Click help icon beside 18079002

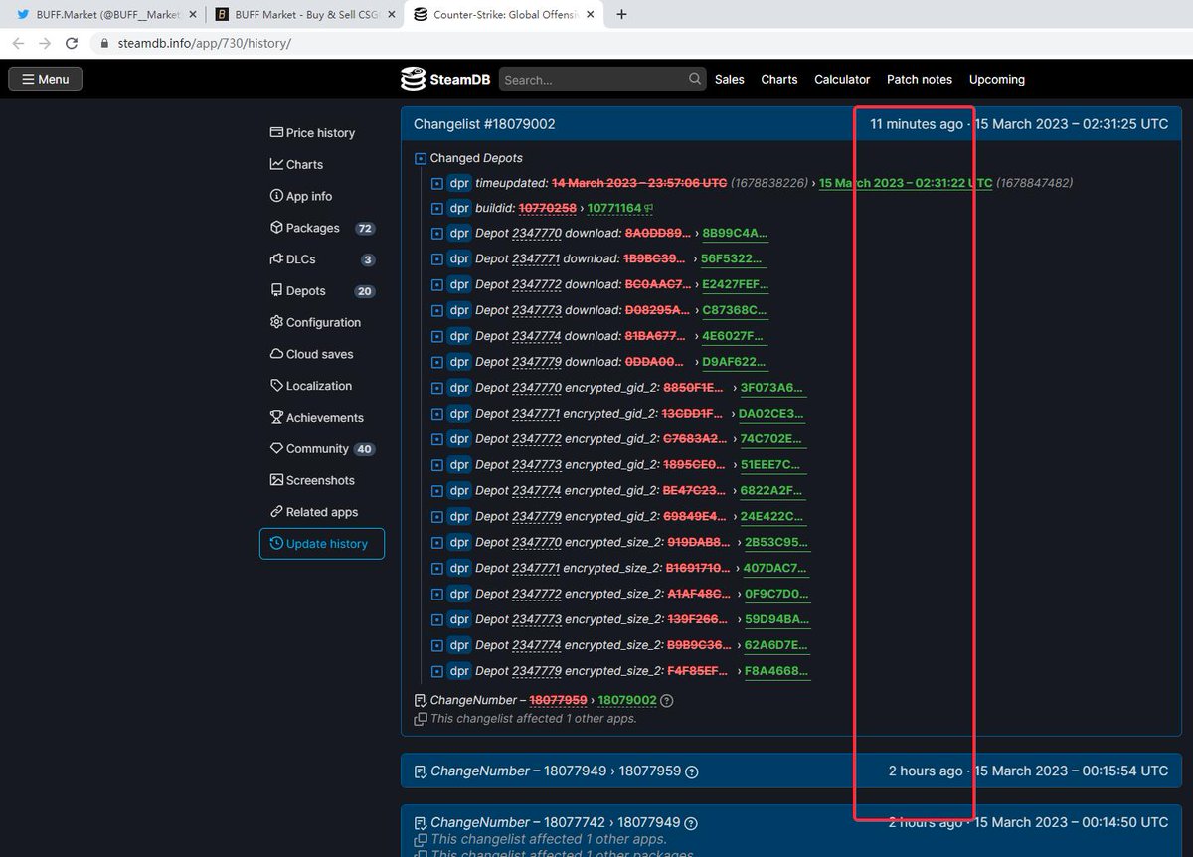tap(667, 701)
